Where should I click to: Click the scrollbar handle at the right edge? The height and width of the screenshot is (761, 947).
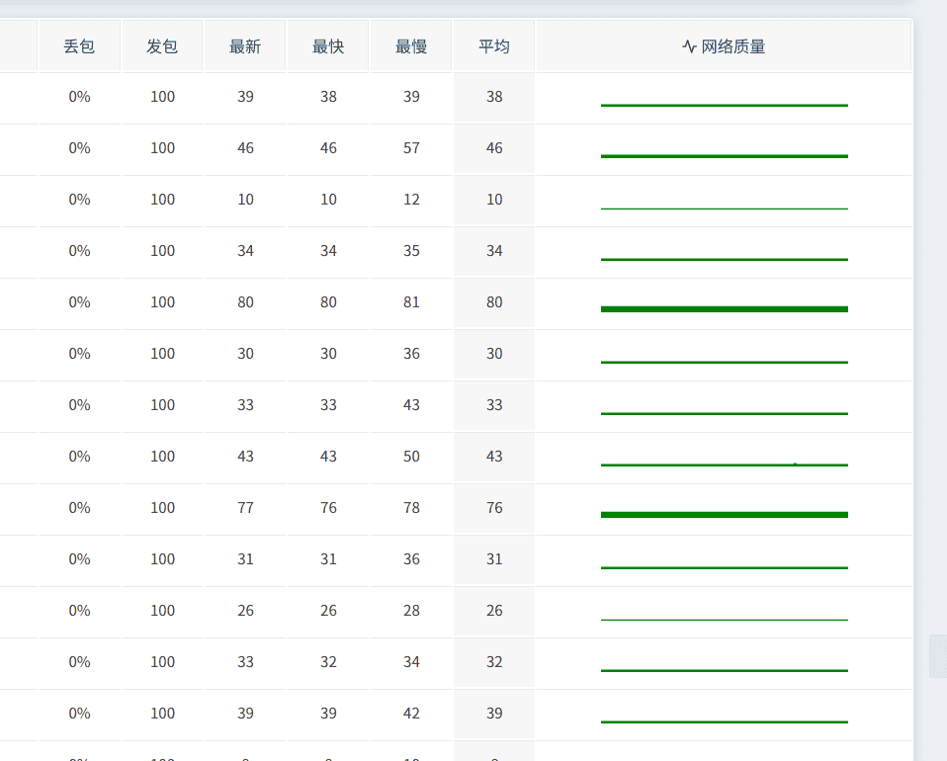937,656
